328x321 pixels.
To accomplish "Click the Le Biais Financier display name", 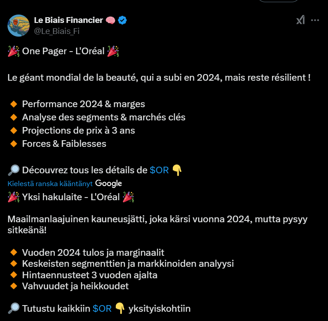I will pyautogui.click(x=68, y=20).
